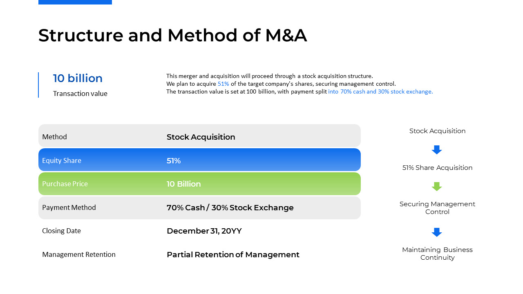Click the Maintaining Business Continuity flow step

[437, 254]
